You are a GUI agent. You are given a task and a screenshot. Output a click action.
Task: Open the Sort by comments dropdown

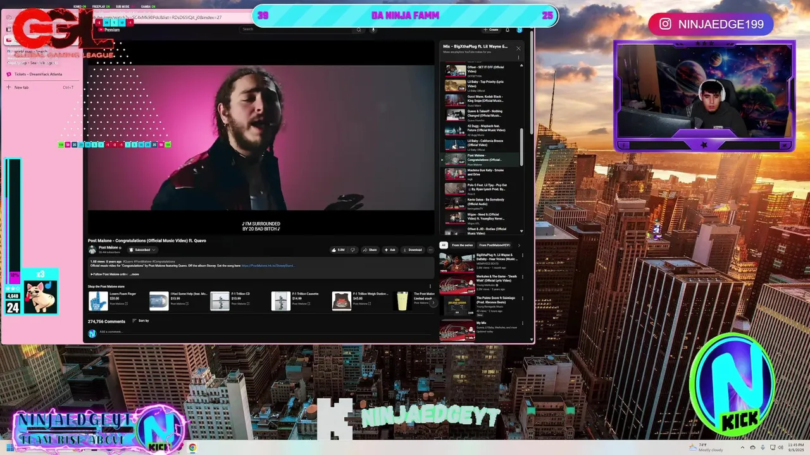(140, 321)
